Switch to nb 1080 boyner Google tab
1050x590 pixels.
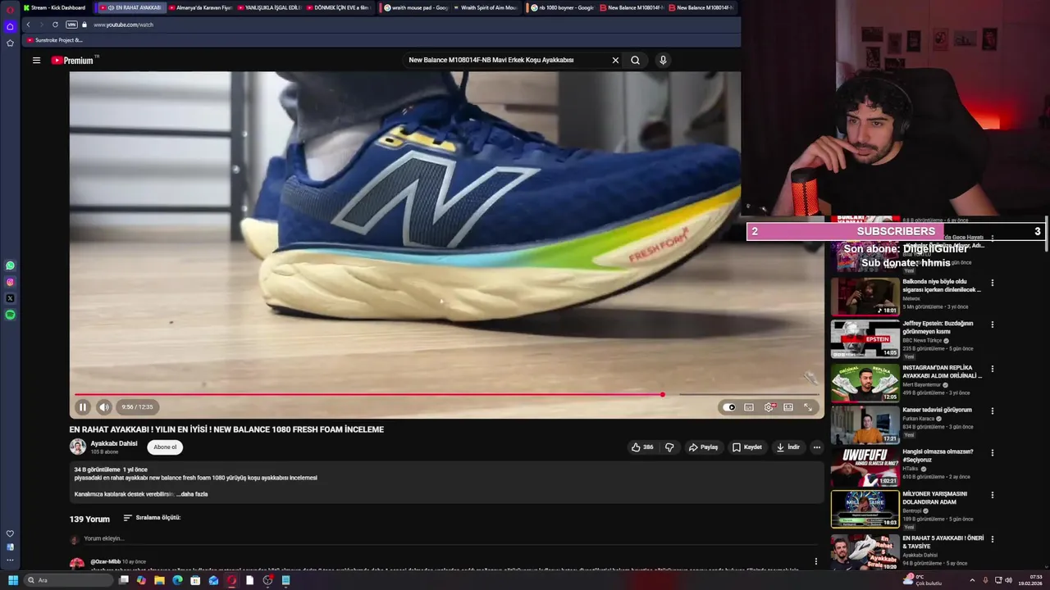coord(562,7)
